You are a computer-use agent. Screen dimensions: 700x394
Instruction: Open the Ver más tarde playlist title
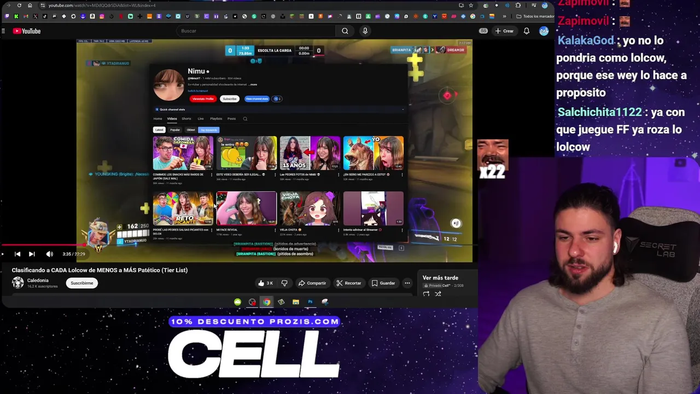point(440,278)
